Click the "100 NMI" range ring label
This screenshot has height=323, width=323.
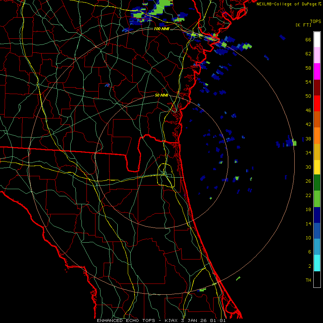click(x=161, y=29)
